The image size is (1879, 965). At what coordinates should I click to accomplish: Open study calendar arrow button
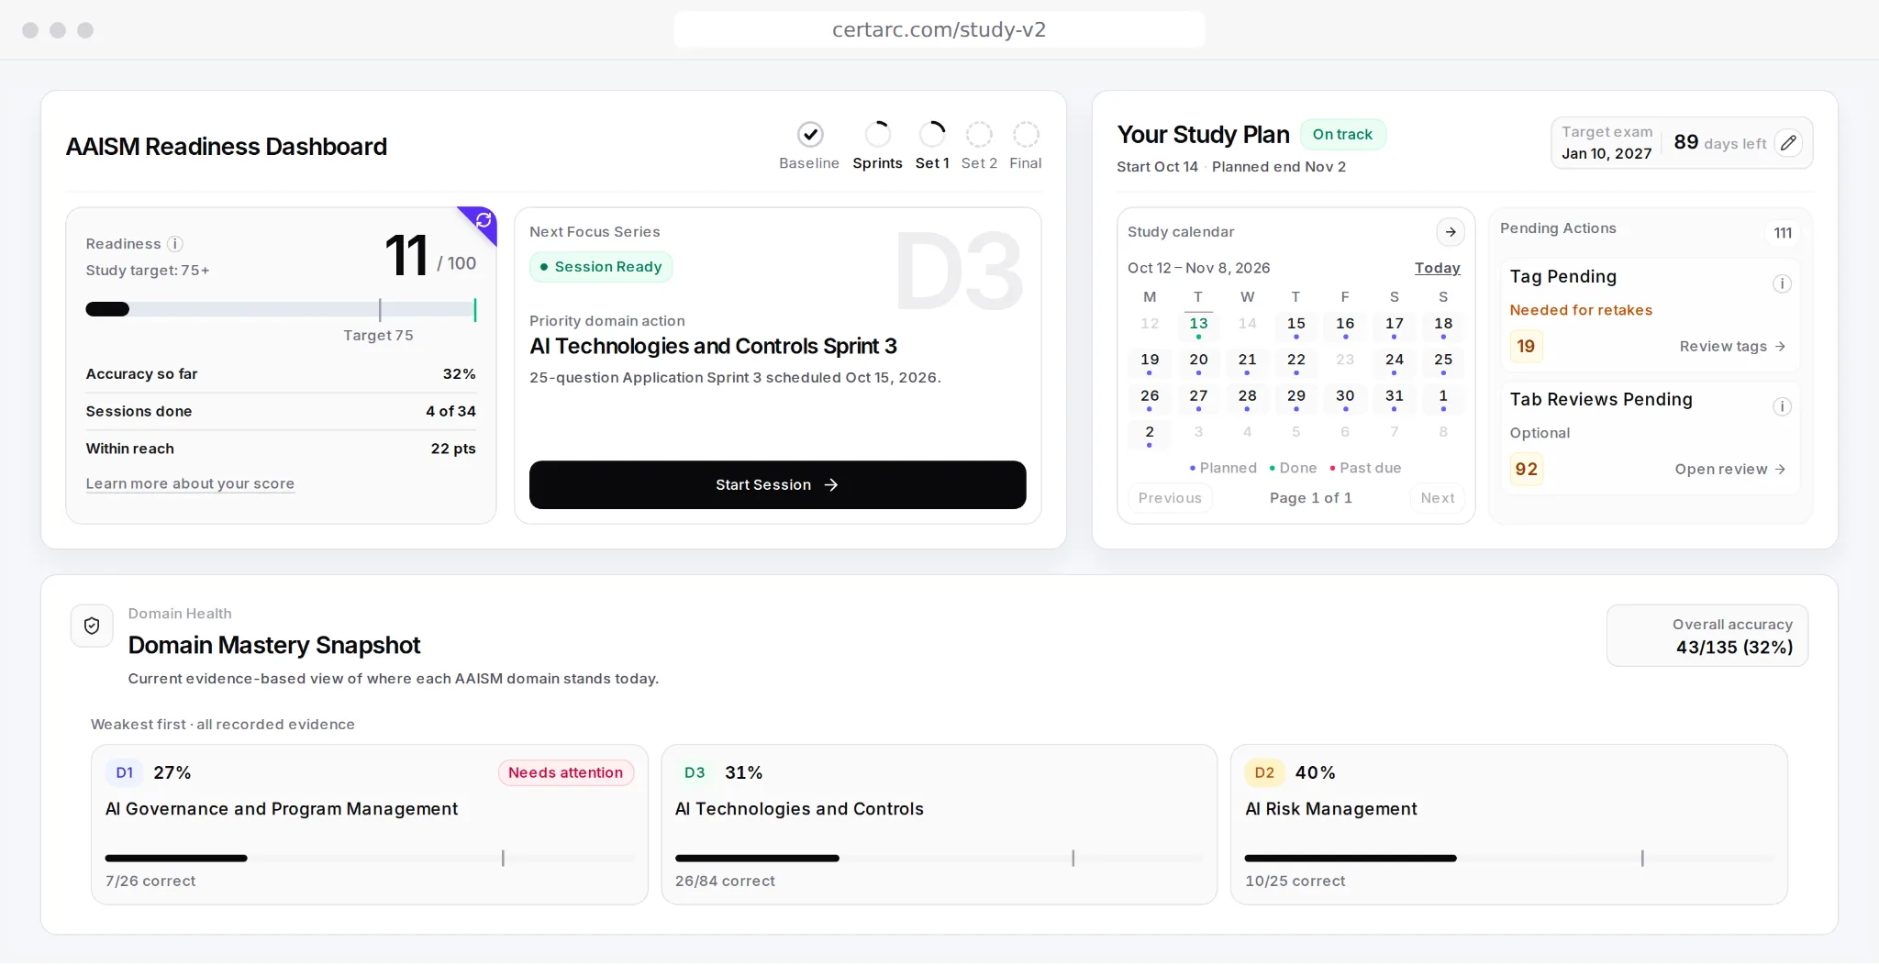pos(1451,232)
